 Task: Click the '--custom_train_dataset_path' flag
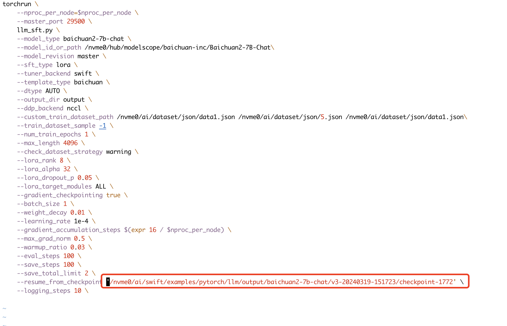point(65,117)
